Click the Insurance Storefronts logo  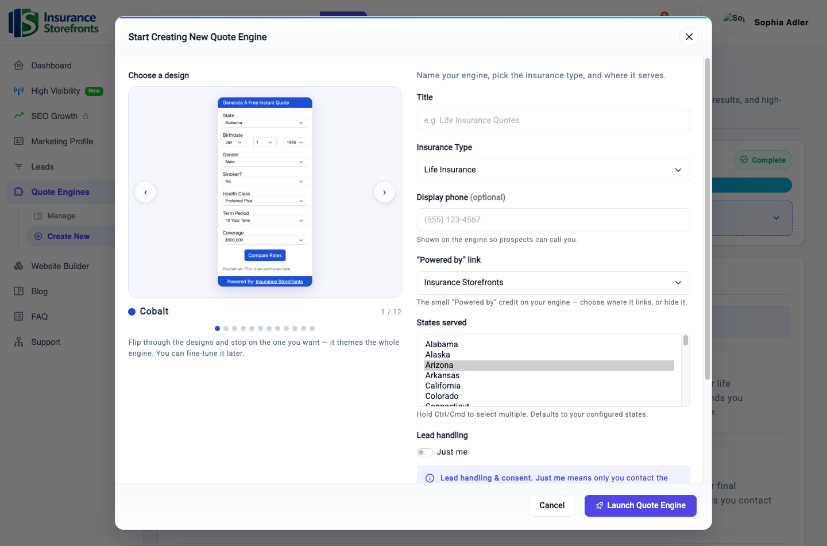(x=54, y=23)
